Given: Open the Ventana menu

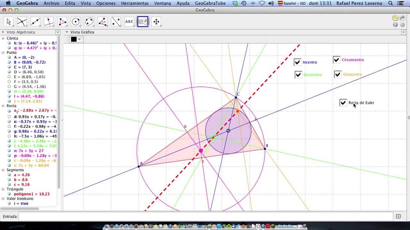Looking at the screenshot, I should (x=163, y=3).
